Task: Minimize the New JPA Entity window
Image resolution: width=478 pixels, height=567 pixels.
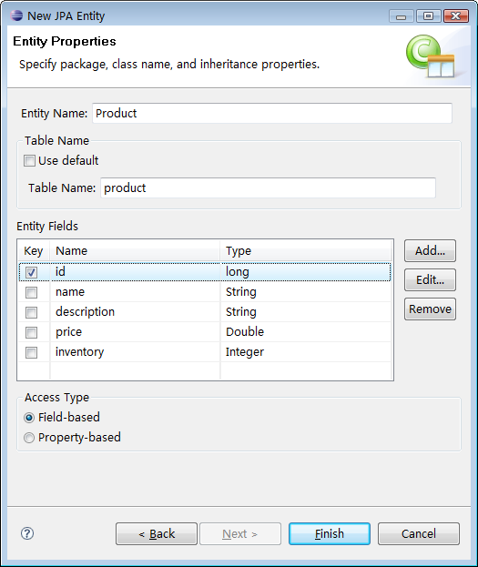Action: click(x=401, y=16)
